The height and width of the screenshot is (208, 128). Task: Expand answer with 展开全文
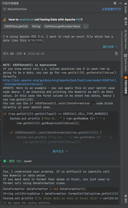[x=60, y=151]
